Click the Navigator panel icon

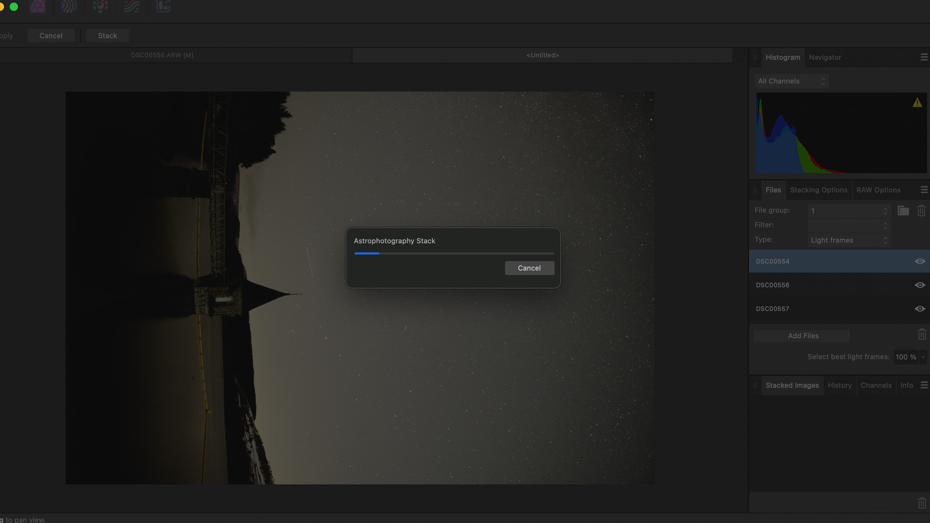824,58
